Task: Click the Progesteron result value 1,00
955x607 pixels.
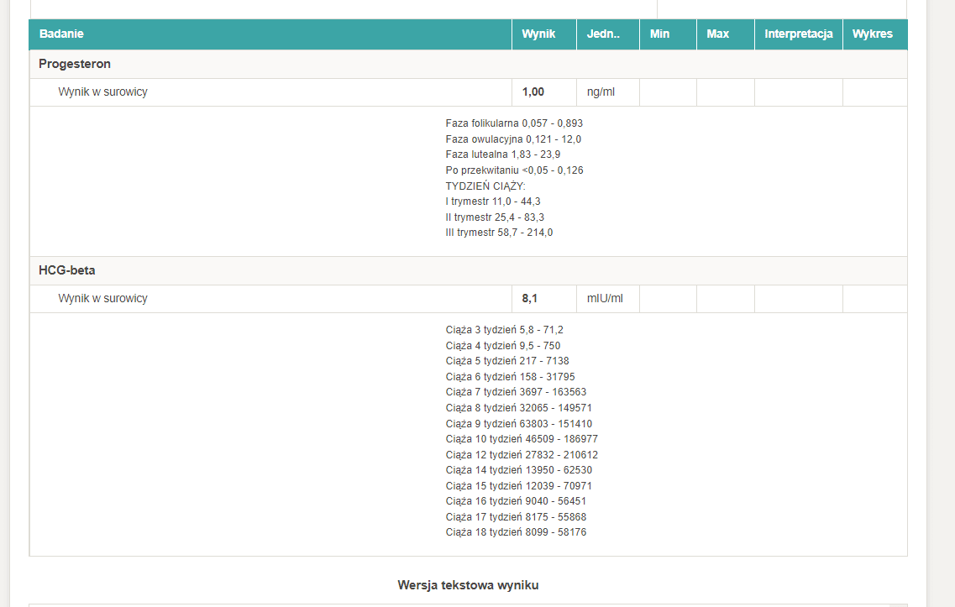Action: [x=533, y=92]
